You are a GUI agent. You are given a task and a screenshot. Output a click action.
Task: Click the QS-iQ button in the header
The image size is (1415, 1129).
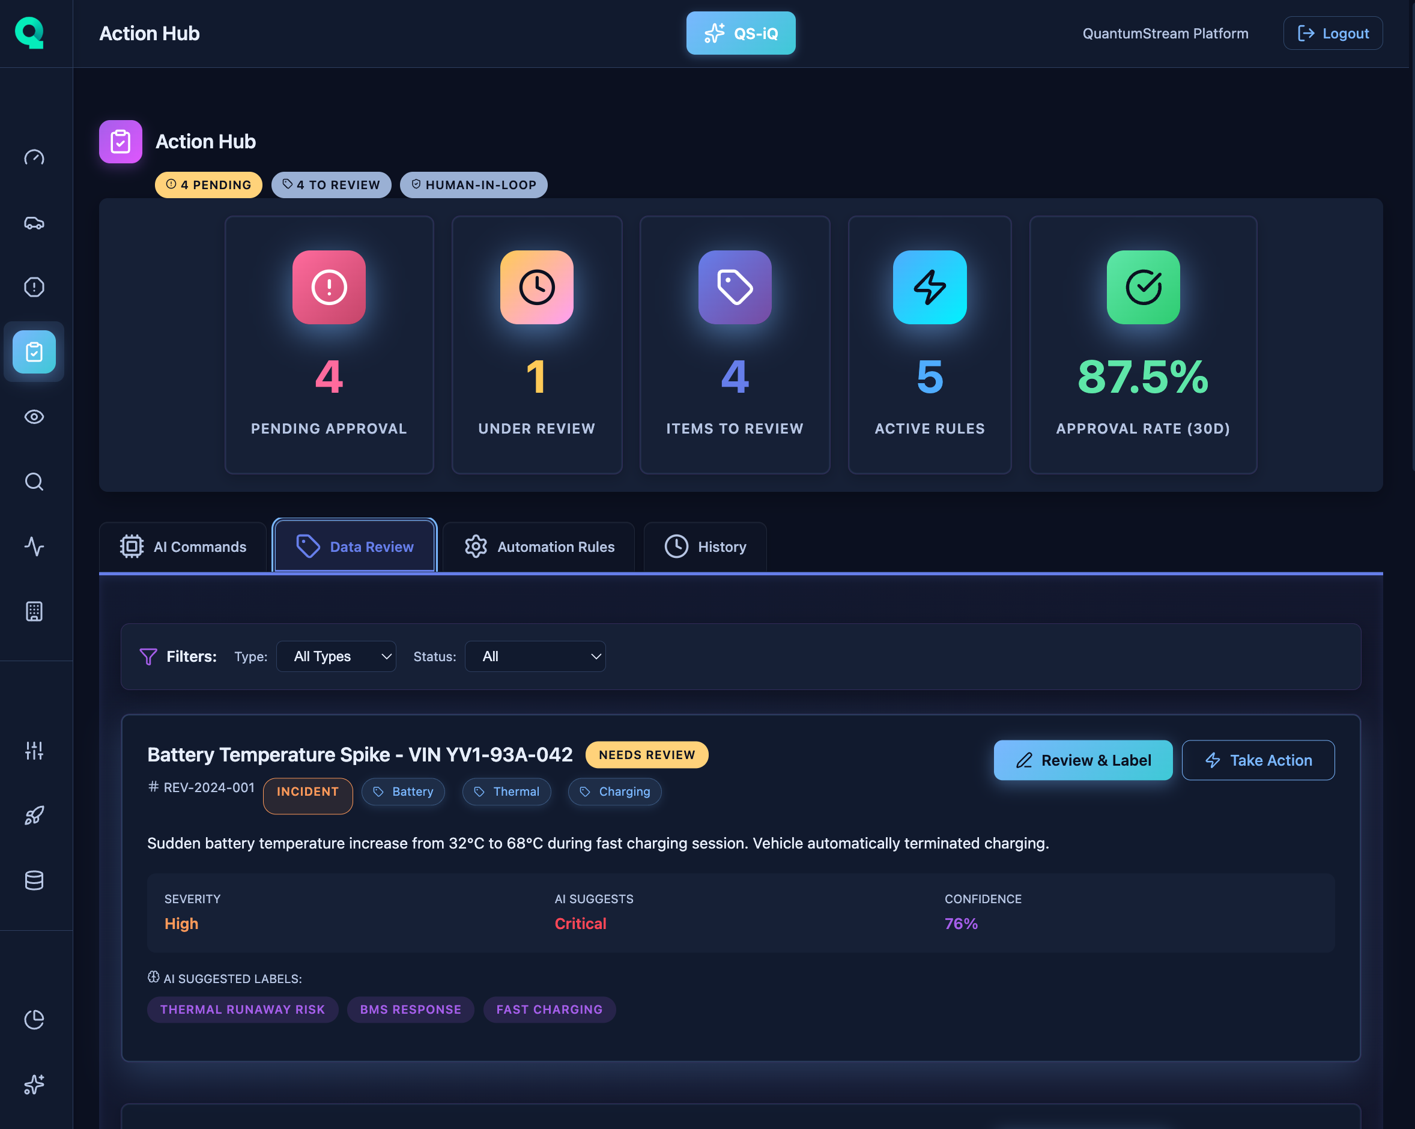tap(741, 33)
